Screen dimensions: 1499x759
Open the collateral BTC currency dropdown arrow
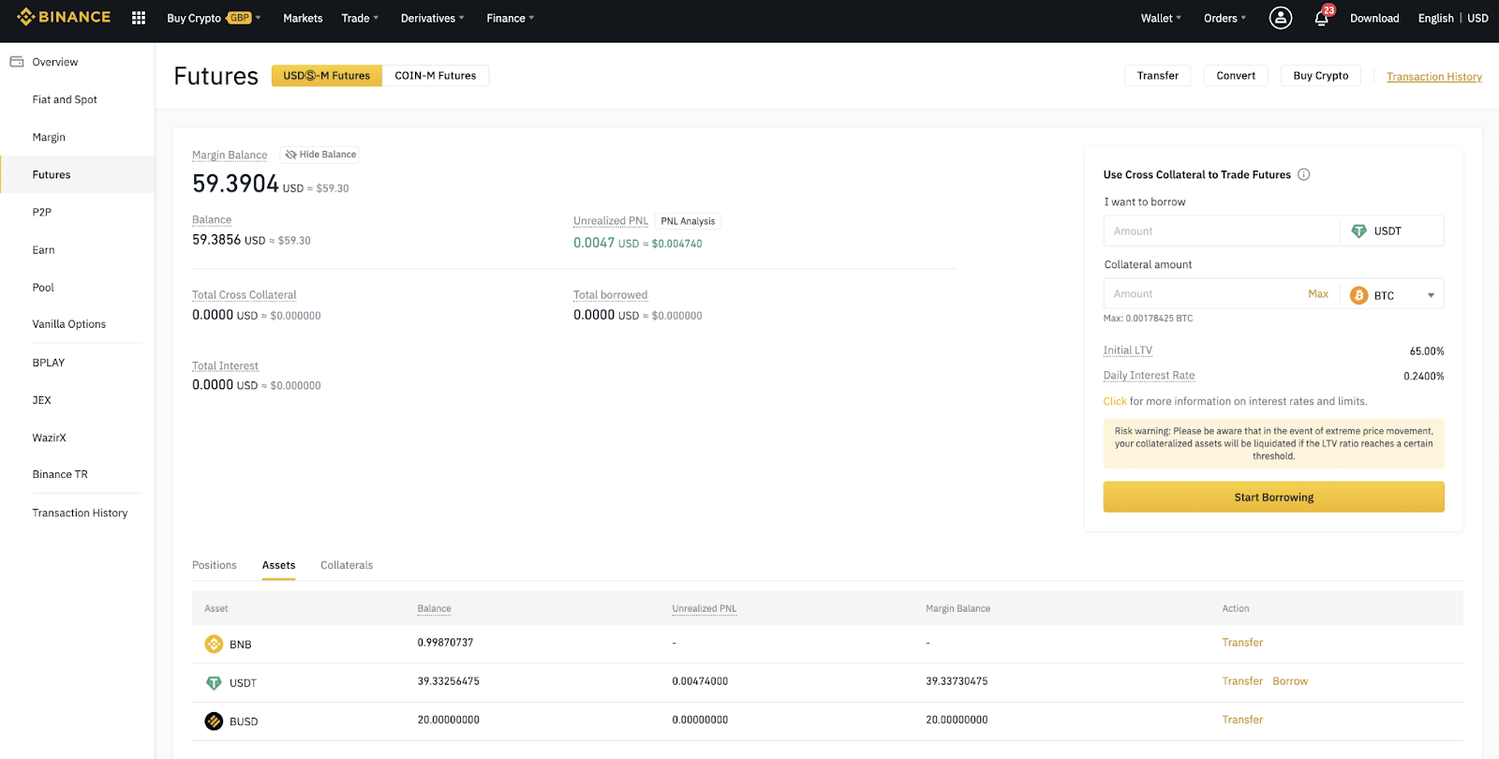[1431, 295]
